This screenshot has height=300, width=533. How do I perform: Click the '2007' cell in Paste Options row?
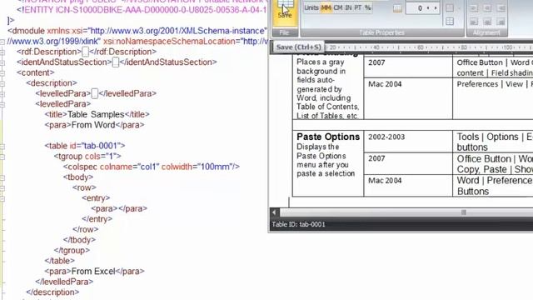click(408, 163)
